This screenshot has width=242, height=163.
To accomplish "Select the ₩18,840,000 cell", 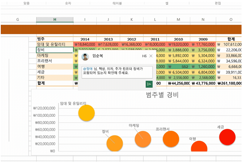I will point(85,44).
